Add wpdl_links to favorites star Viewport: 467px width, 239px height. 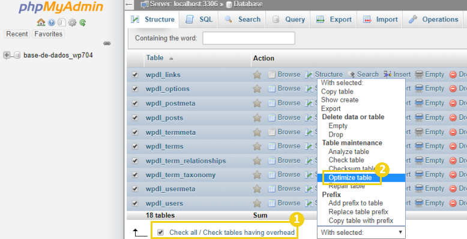257,75
